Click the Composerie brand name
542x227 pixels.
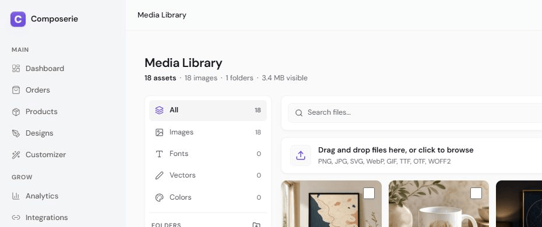click(54, 19)
